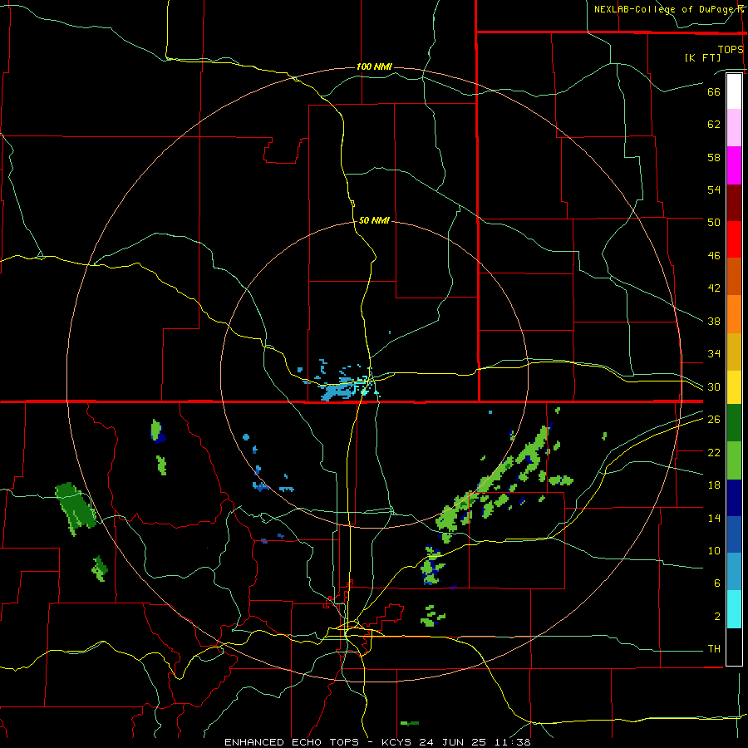Click the "ENHANCED ECHO TOPS - KCYS" caption
Viewport: 748px width, 748px height.
[x=314, y=742]
